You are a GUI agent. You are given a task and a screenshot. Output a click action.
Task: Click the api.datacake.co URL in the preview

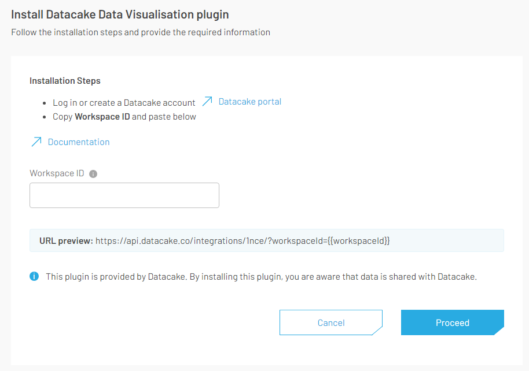tap(243, 240)
